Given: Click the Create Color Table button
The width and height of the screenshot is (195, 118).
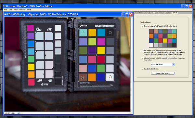Looking at the screenshot, I should 163,73.
